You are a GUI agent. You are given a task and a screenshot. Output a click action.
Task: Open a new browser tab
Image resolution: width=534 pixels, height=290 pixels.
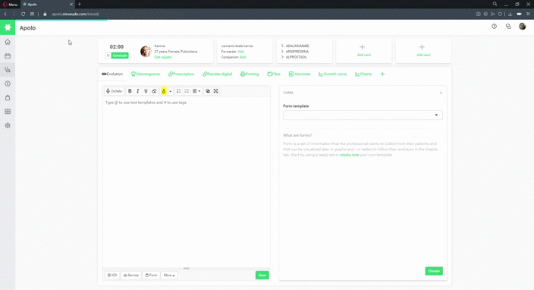(x=80, y=4)
